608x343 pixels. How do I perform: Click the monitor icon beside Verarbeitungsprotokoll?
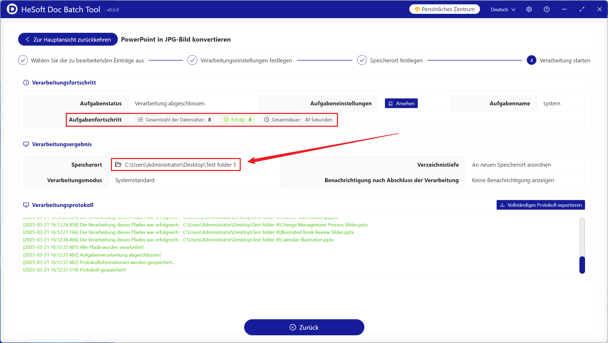[26, 205]
